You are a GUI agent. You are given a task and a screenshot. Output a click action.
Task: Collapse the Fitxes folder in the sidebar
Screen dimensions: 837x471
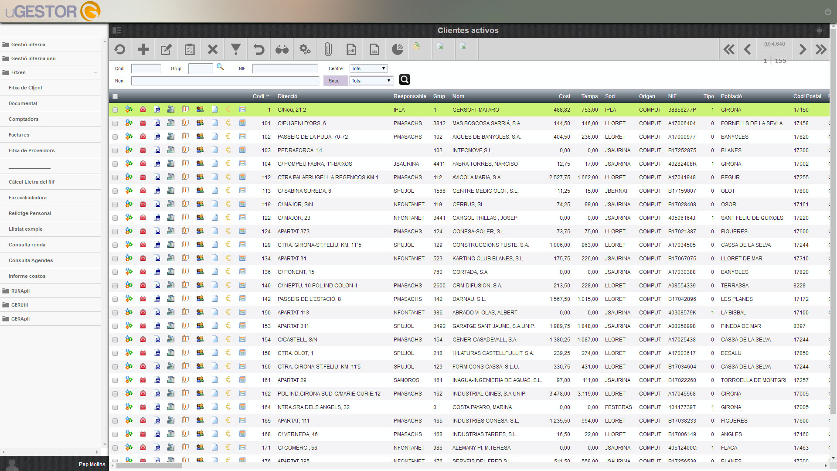coord(51,72)
